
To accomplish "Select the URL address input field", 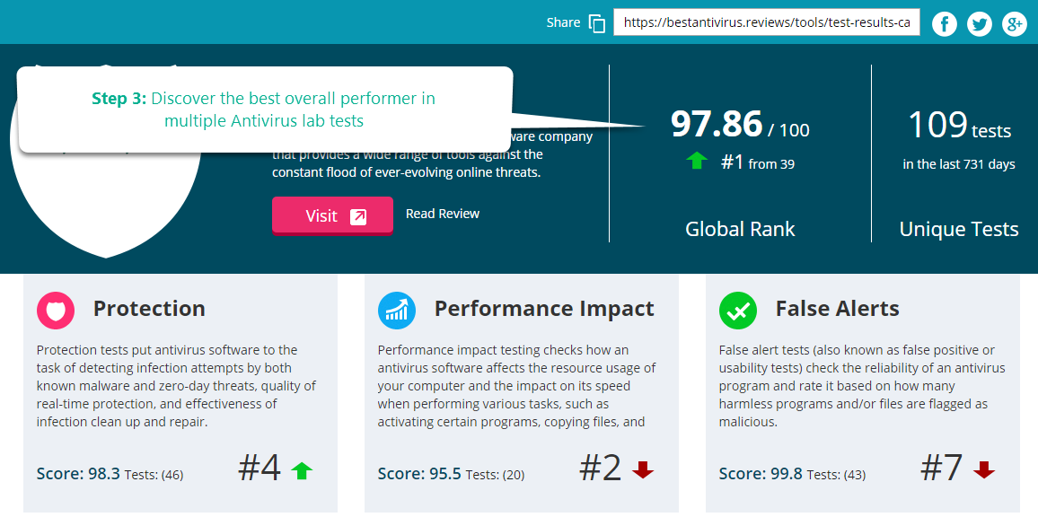I will pyautogui.click(x=766, y=22).
